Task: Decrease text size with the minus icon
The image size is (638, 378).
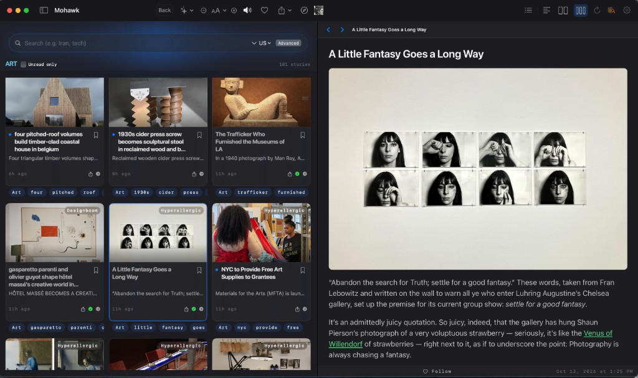Action: 204,11
